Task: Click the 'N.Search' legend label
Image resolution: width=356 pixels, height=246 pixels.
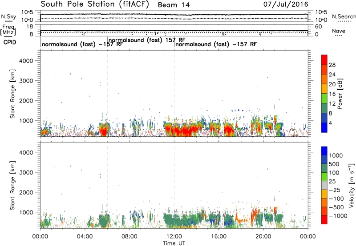Action: 344,16
